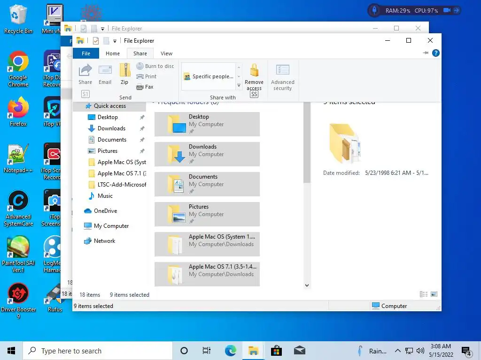Select Downloads in navigation pane

[x=111, y=128]
